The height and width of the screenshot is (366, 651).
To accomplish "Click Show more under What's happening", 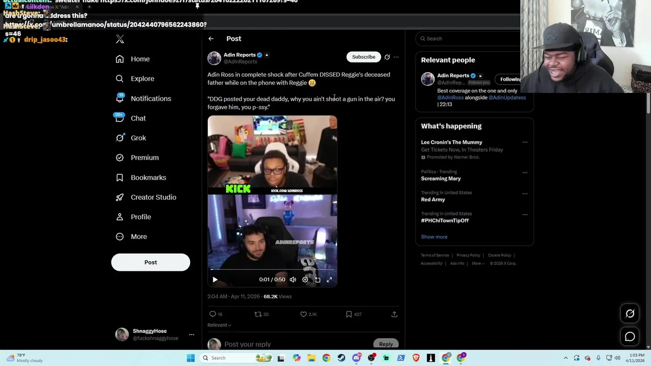I will [434, 237].
